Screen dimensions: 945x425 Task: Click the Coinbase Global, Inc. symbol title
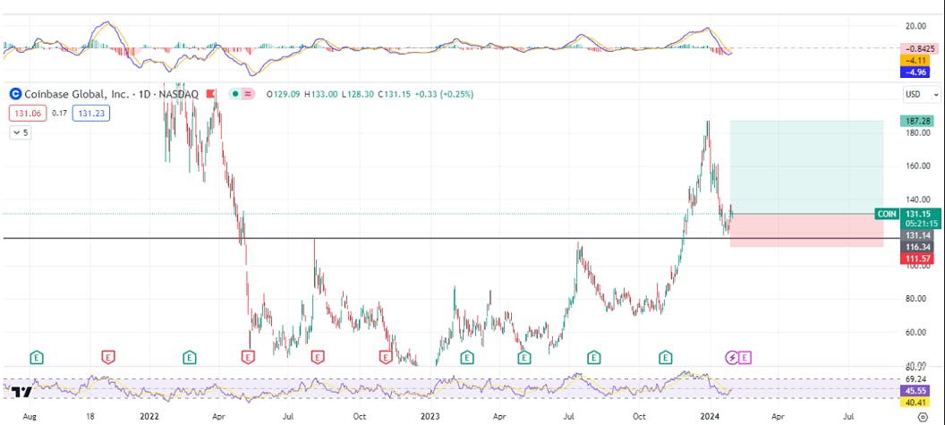pyautogui.click(x=75, y=94)
